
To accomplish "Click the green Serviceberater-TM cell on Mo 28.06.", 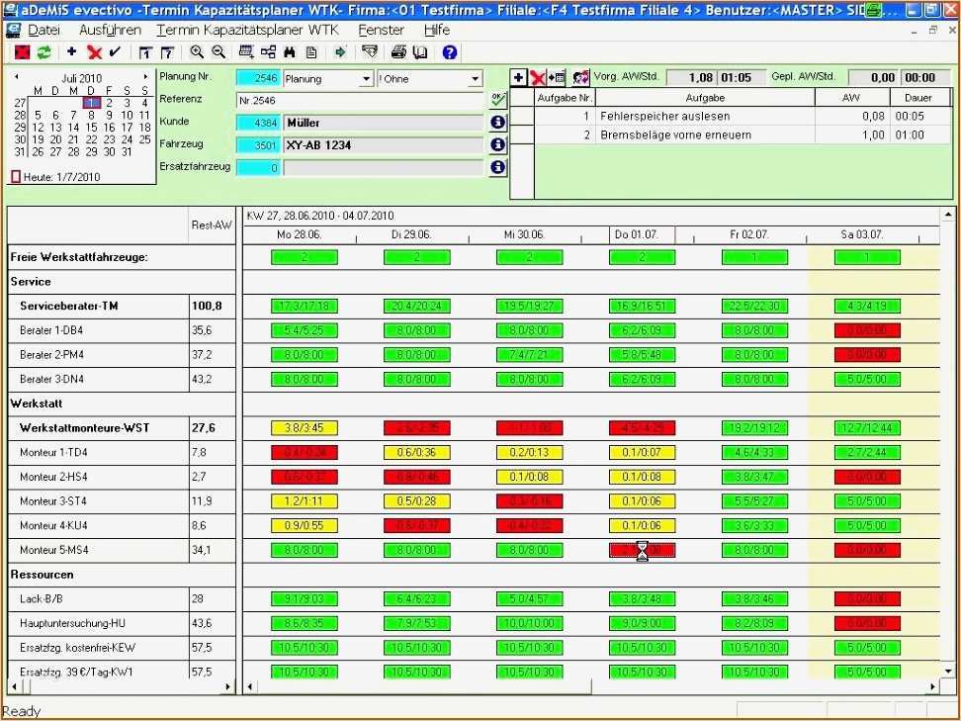I will [305, 306].
